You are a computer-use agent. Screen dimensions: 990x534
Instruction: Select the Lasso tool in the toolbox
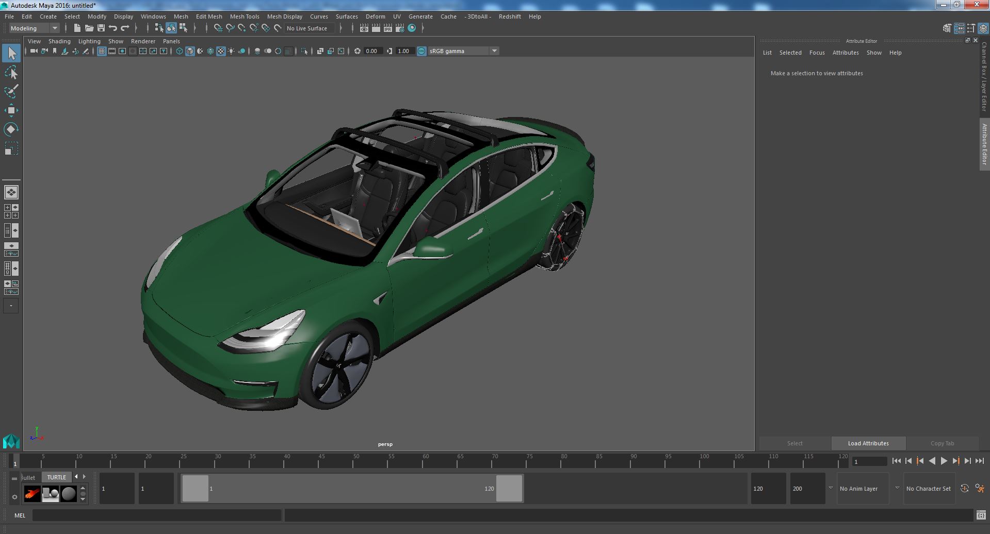(11, 73)
